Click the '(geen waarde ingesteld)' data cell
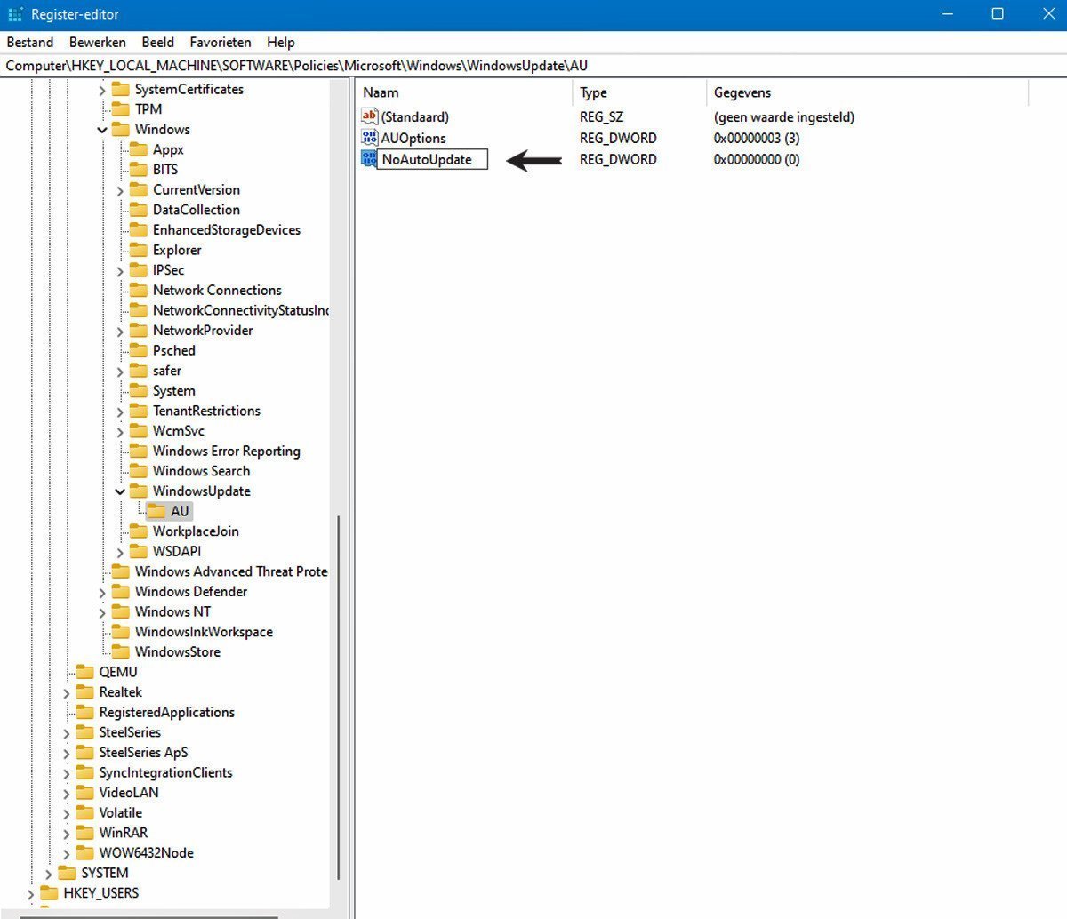The image size is (1067, 919). point(784,117)
